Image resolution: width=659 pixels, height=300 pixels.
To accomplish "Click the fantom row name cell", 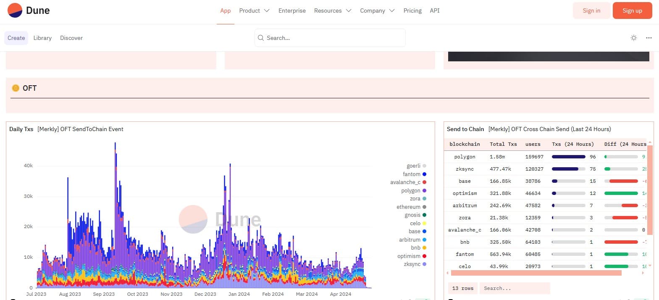I will click(x=465, y=254).
